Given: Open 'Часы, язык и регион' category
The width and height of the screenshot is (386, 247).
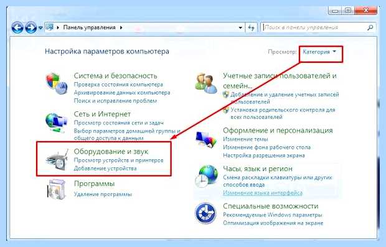Looking at the screenshot, I should [x=258, y=169].
